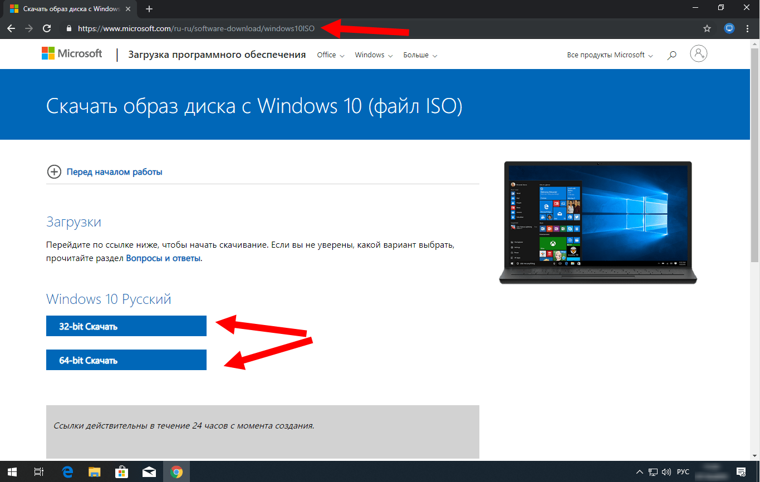
Task: Switch the 'РУС' input language
Action: click(683, 472)
